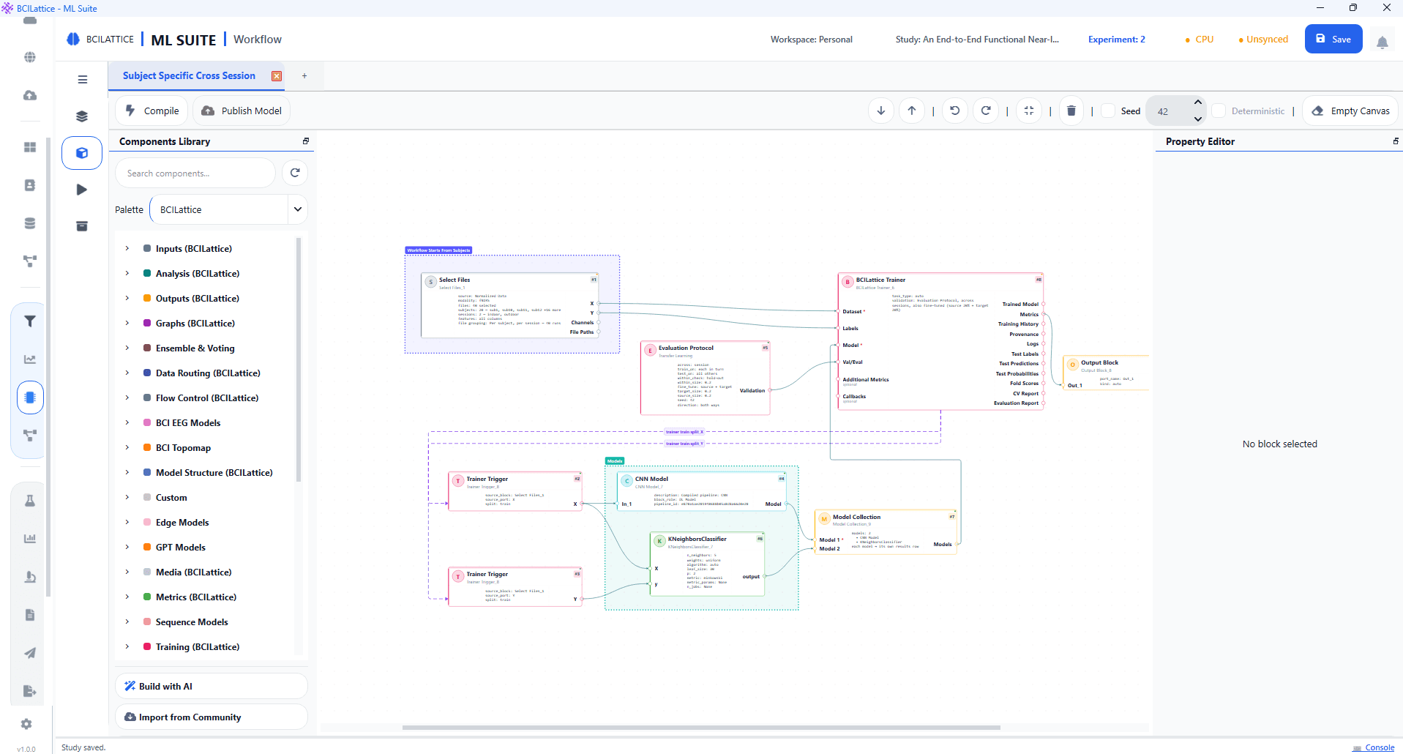Refresh the components library list
The height and width of the screenshot is (754, 1403).
[x=295, y=173]
